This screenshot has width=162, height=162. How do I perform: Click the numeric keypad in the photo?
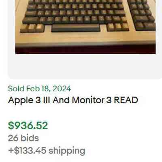141,14
